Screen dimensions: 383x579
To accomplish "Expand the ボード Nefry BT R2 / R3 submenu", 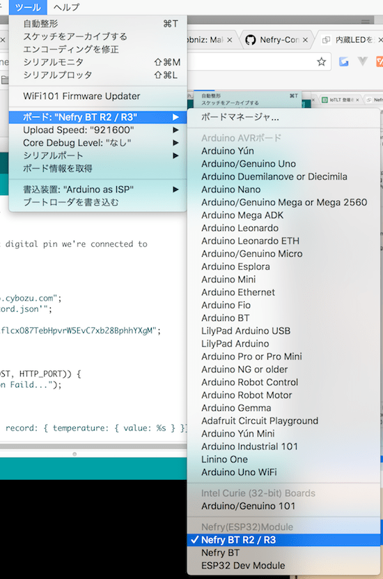I will [x=97, y=117].
